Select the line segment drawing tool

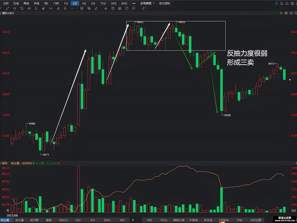[8, 8]
